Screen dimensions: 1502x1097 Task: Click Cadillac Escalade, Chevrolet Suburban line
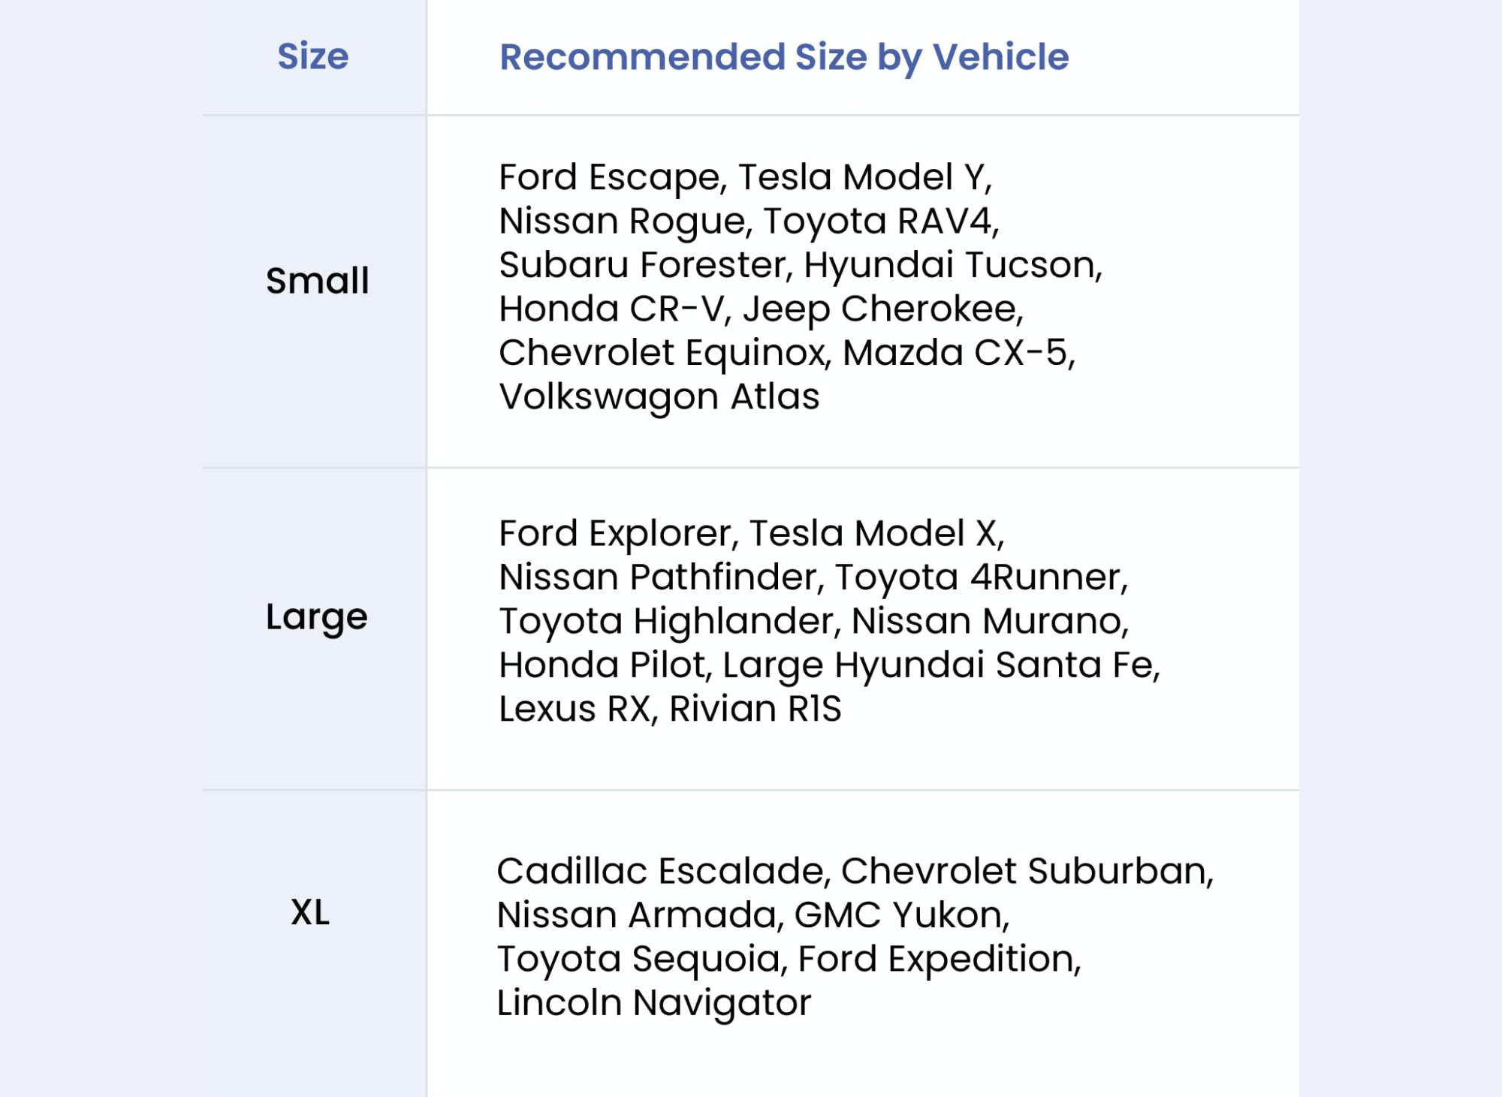pyautogui.click(x=855, y=872)
